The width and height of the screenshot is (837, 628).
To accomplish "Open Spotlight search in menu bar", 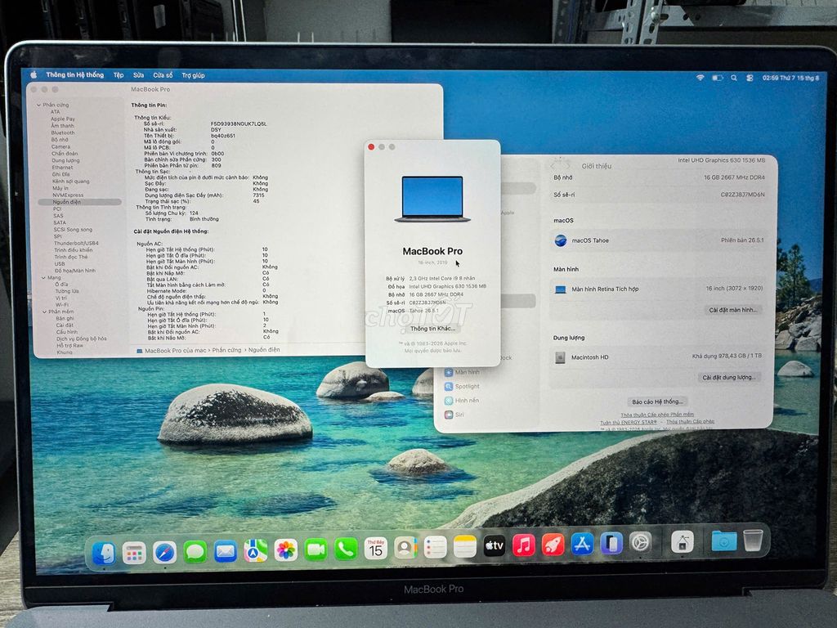I will pyautogui.click(x=734, y=78).
